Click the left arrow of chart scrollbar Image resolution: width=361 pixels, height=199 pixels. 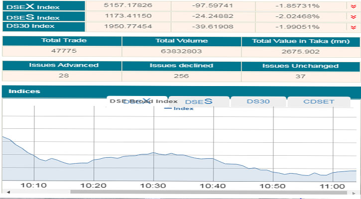point(7,192)
